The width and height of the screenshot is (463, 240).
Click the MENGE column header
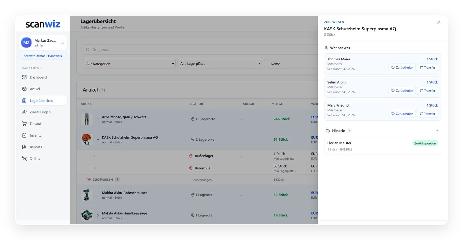[277, 104]
